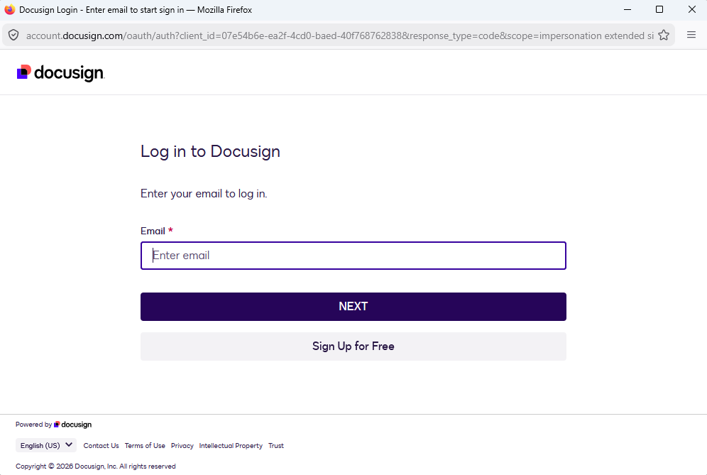Bookmark this page with the star icon

pos(663,36)
